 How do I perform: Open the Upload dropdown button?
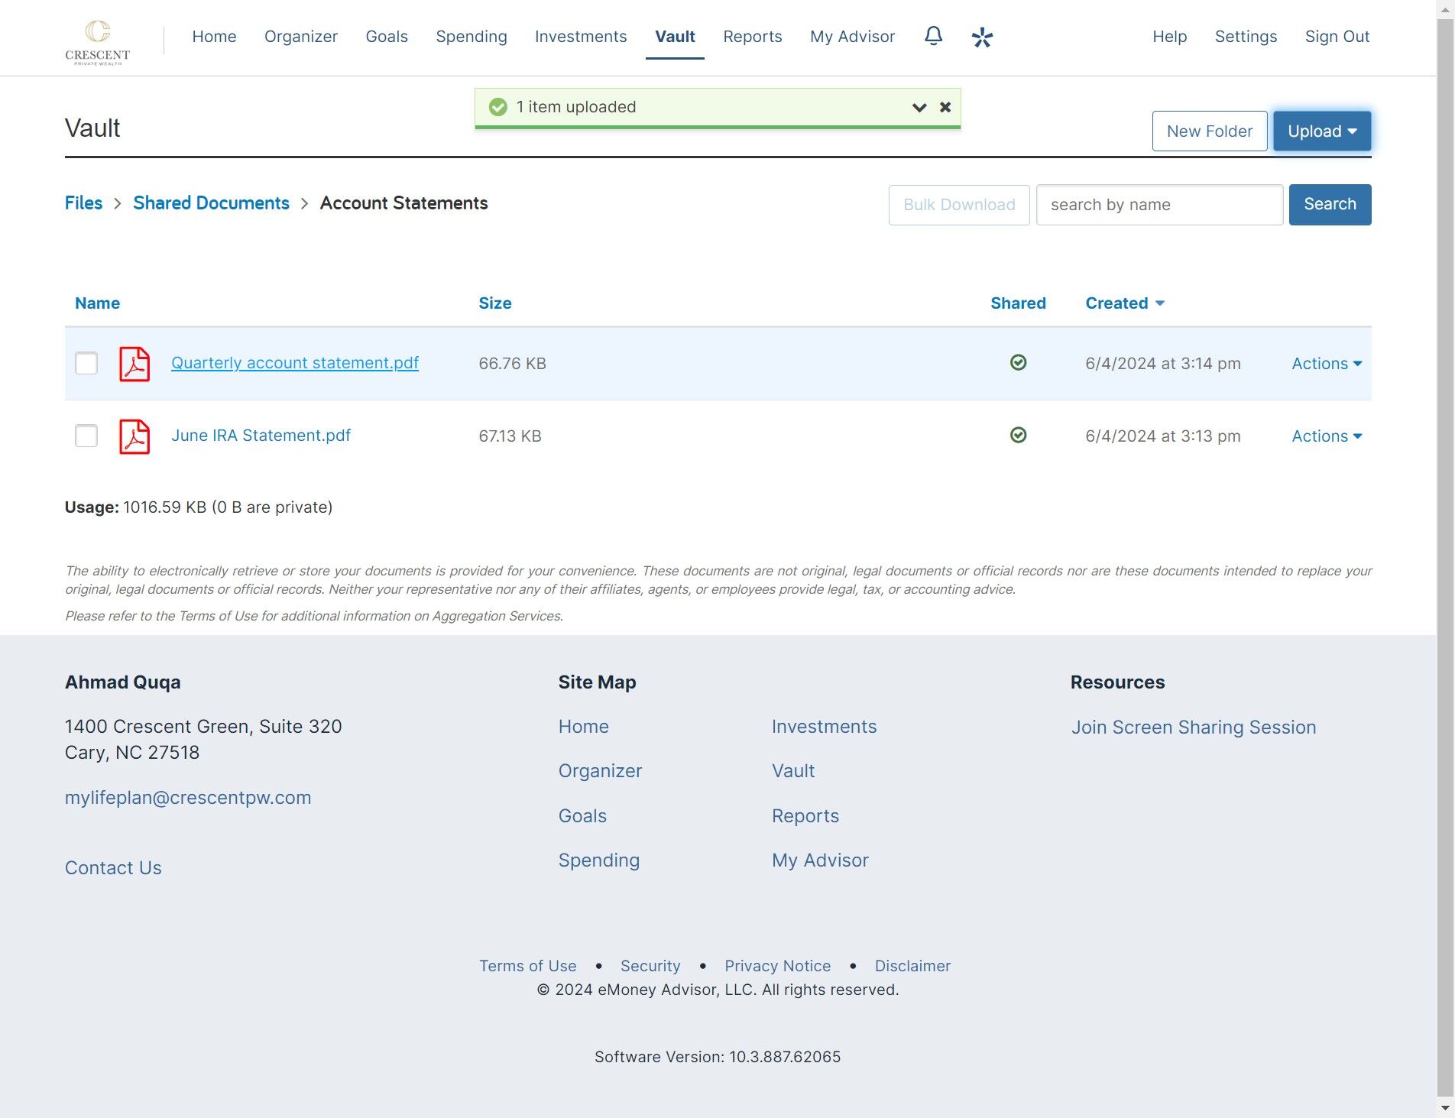click(x=1322, y=131)
